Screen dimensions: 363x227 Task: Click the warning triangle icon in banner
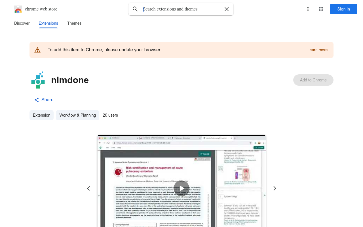(37, 50)
